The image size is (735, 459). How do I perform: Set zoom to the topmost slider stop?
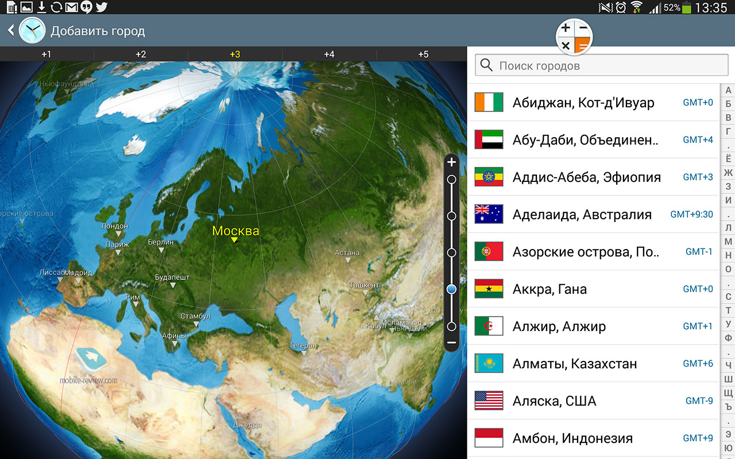pos(451,180)
